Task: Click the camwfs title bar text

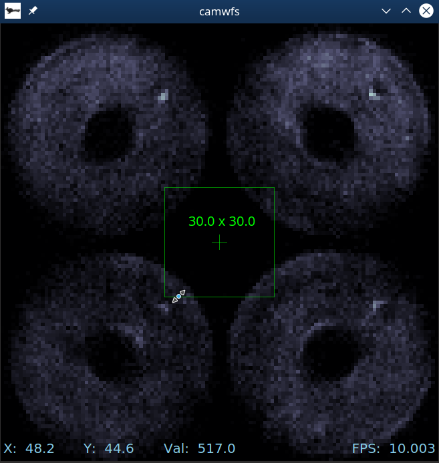Action: point(219,12)
